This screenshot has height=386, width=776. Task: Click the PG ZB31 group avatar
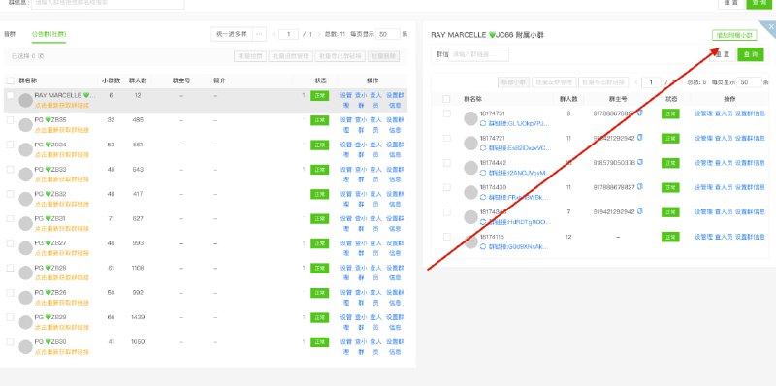tap(26, 224)
